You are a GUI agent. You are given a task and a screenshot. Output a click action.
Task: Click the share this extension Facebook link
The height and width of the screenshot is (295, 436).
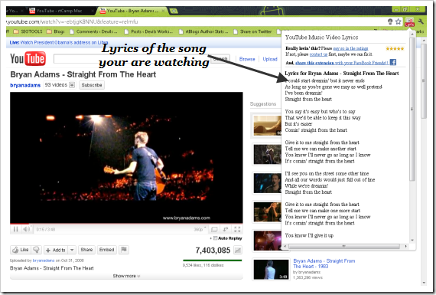(x=342, y=63)
